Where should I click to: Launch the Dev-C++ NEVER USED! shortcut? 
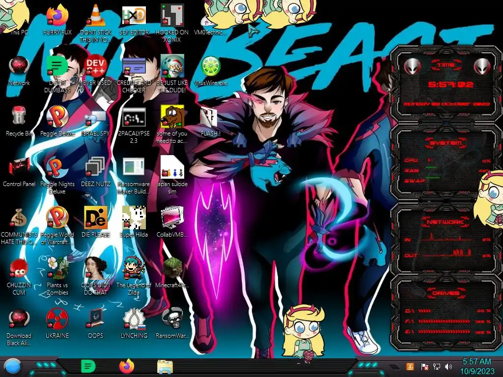click(96, 67)
